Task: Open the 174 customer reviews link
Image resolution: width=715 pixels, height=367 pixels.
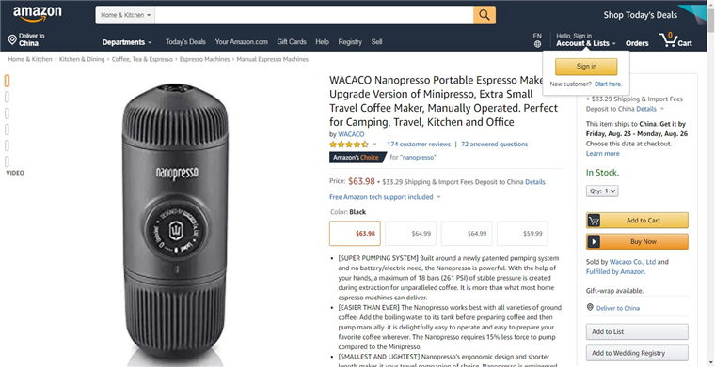Action: pyautogui.click(x=419, y=145)
